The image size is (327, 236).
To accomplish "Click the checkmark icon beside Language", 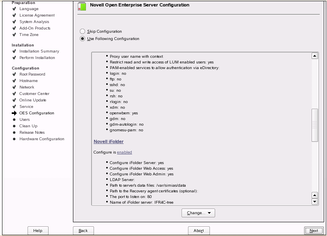I will coord(14,9).
